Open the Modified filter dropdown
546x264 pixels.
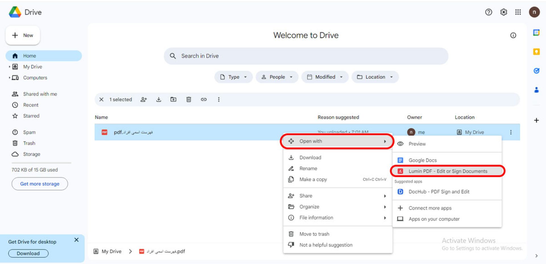325,77
